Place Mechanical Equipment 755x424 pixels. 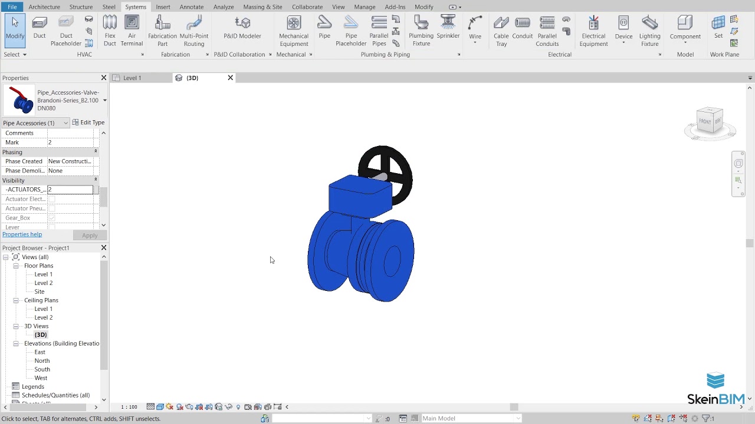[294, 31]
